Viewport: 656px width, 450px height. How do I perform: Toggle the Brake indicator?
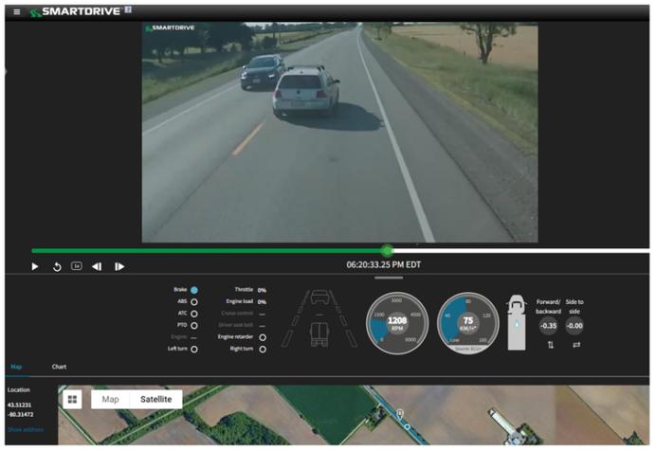pyautogui.click(x=194, y=290)
